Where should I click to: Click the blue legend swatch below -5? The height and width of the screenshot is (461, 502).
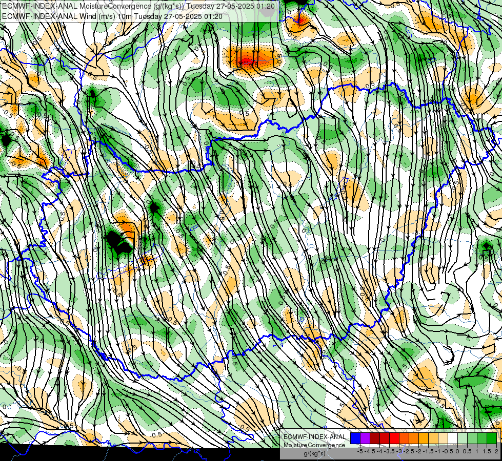355,438
